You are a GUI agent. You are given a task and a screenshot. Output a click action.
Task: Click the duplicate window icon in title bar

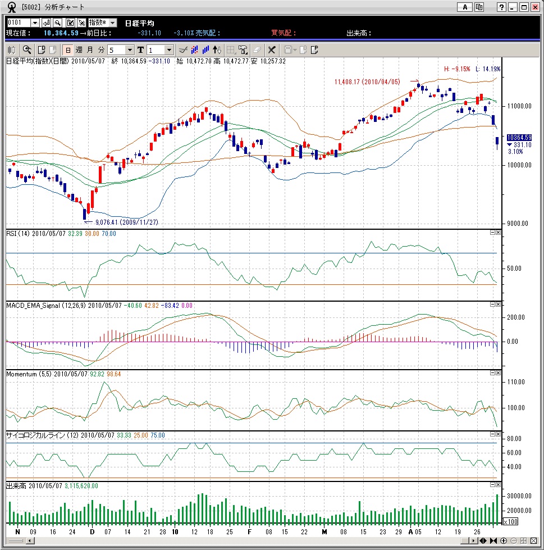[x=479, y=7]
